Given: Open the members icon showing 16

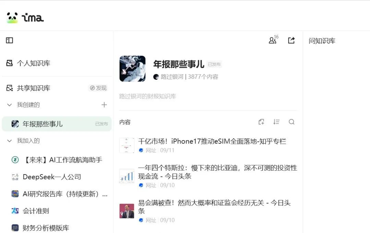Looking at the screenshot, I should coord(273,40).
